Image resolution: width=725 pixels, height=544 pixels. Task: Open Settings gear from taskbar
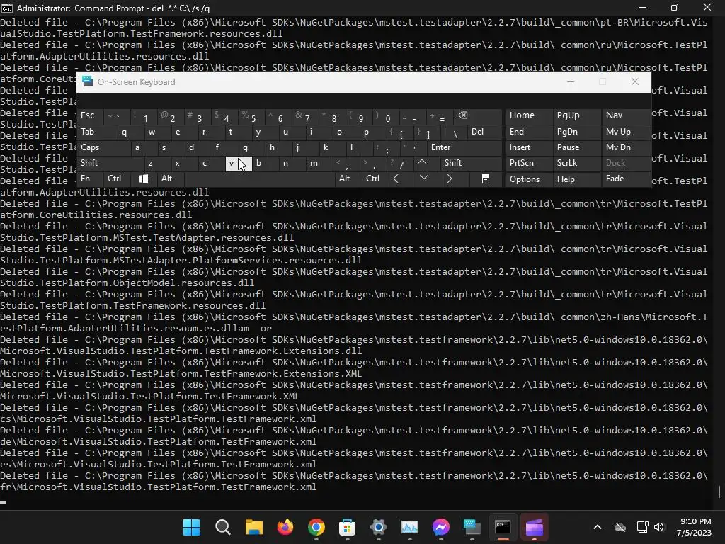pos(379,527)
